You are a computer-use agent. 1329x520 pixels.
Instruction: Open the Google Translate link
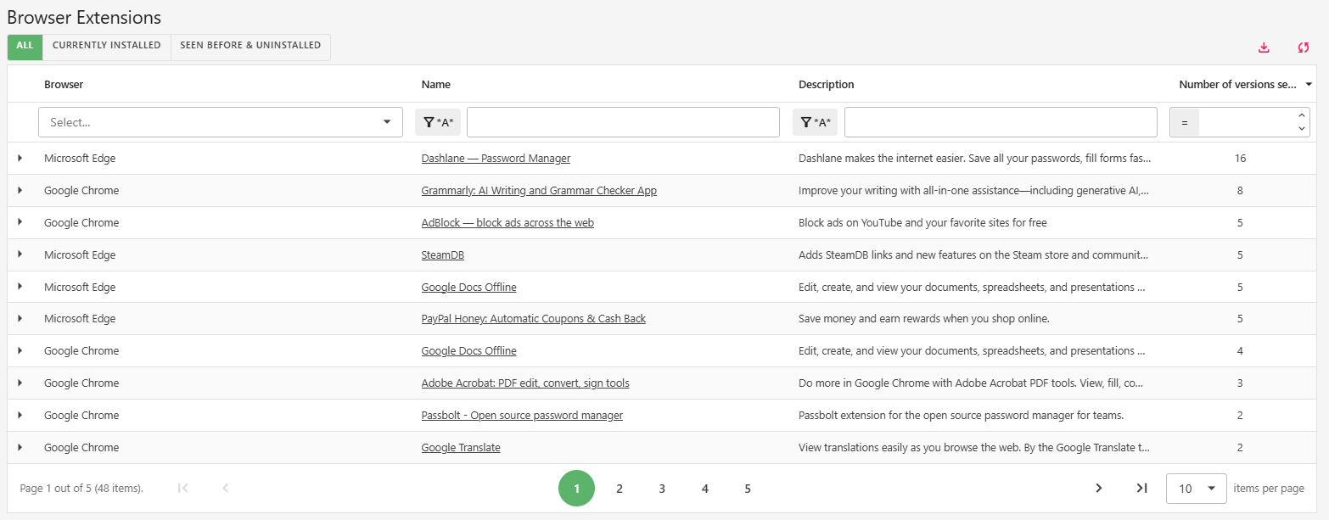461,448
